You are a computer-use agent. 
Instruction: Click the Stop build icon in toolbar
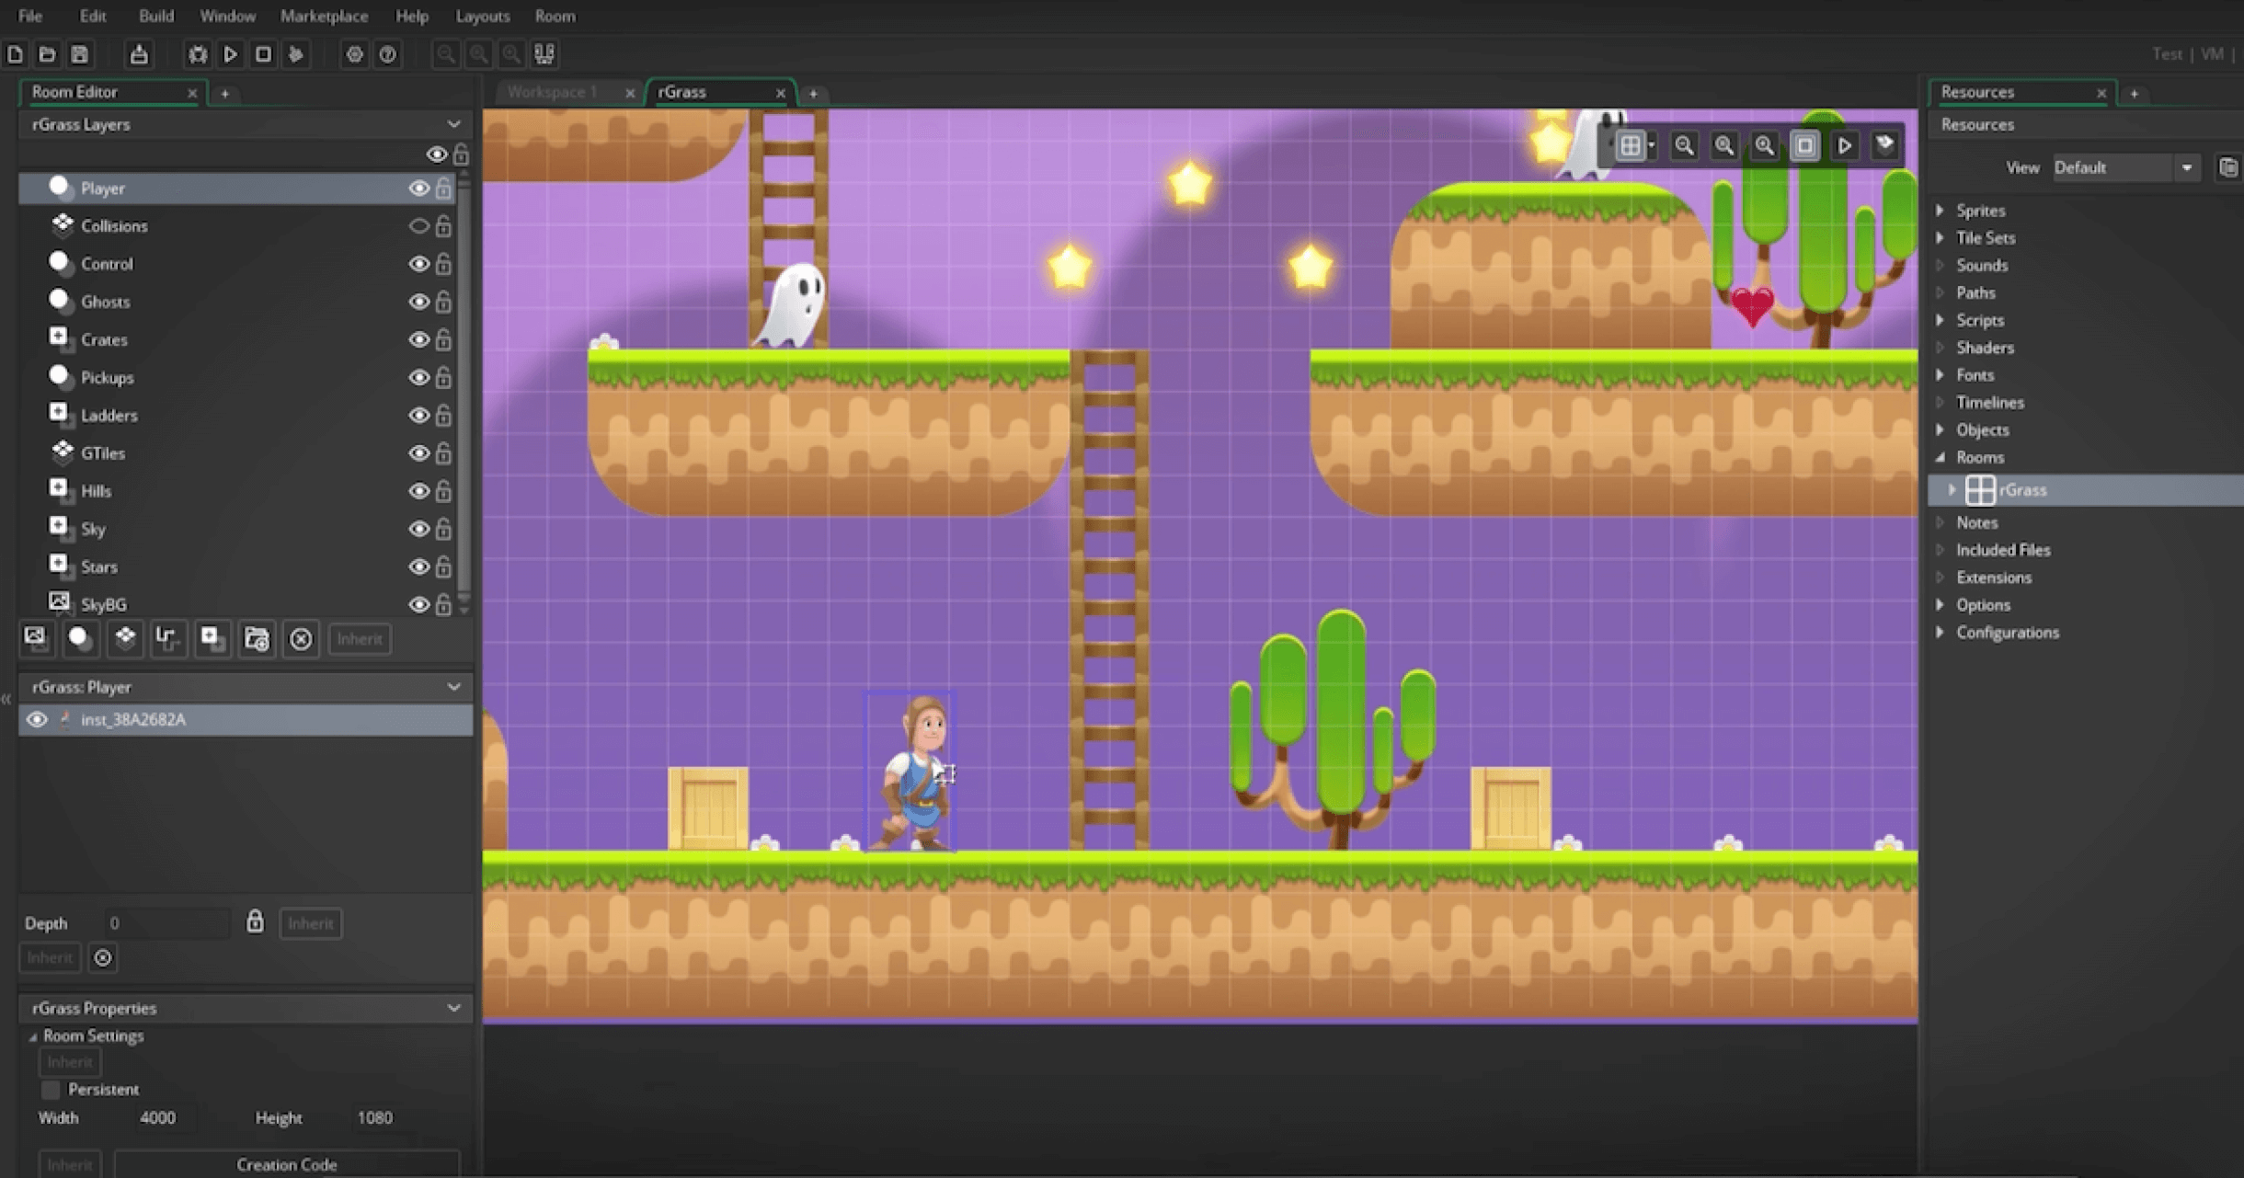(x=263, y=54)
